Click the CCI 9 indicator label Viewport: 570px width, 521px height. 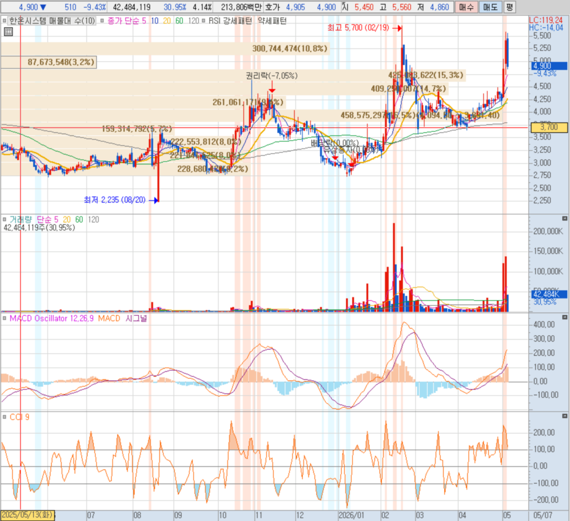[19, 417]
